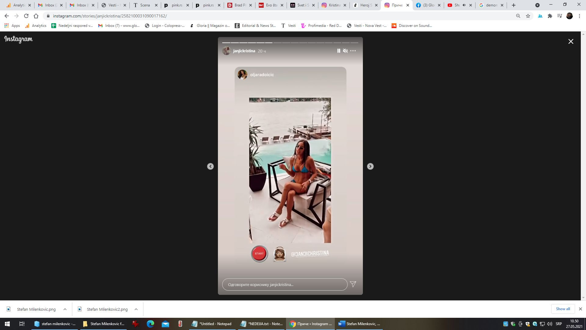Viewport: 586px width, 330px height.
Task: Expand Stefan Milenkovic2.png download options
Action: click(x=136, y=309)
